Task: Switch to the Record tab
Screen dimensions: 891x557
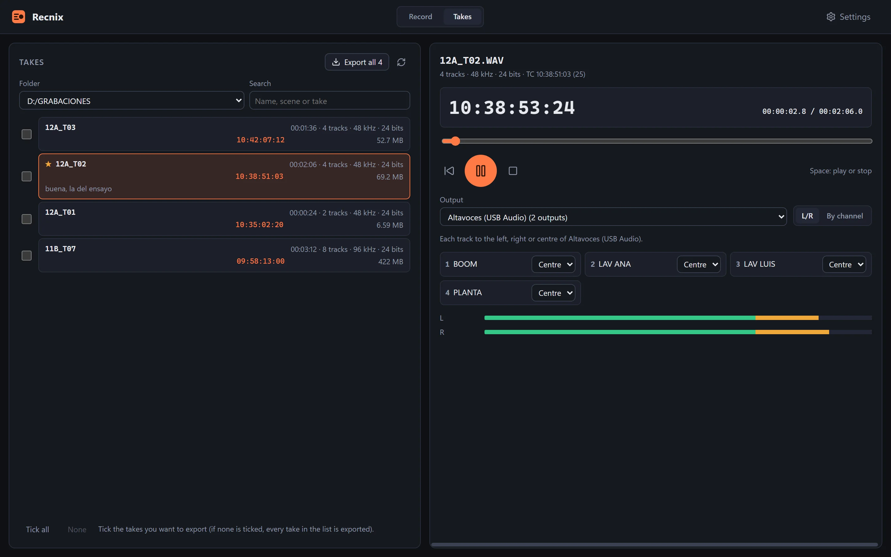Action: click(420, 17)
